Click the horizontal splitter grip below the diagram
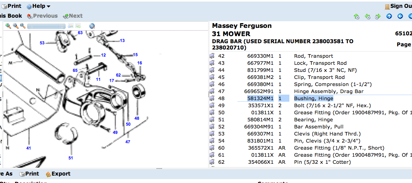 pos(159,168)
